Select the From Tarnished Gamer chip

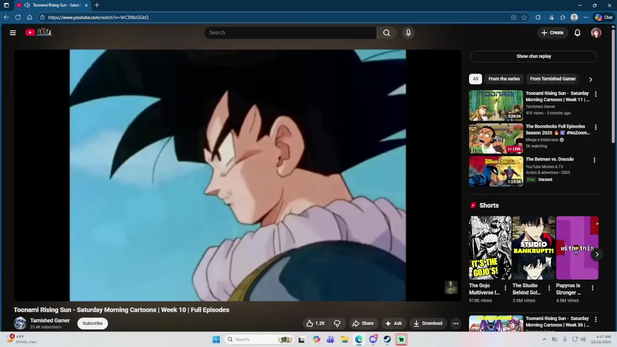click(x=553, y=79)
